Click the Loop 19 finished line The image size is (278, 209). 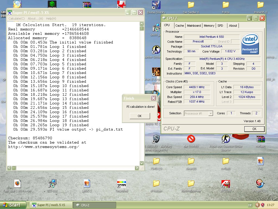(51, 125)
